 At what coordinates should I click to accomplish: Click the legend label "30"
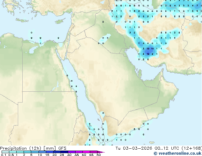69,155
